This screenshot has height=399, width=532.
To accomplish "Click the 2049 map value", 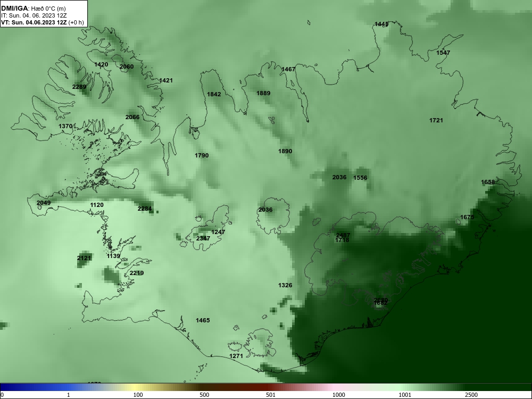I will tap(44, 203).
